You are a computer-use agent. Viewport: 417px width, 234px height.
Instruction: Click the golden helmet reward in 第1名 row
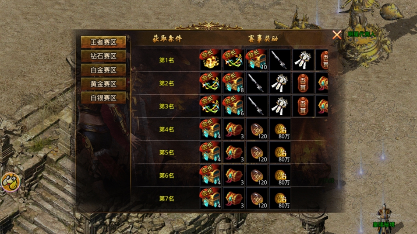click(211, 60)
